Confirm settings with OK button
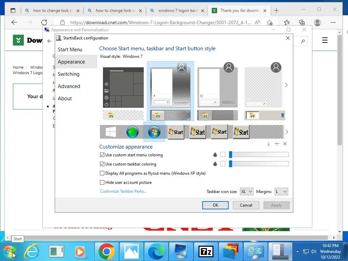The image size is (348, 261). click(x=215, y=205)
